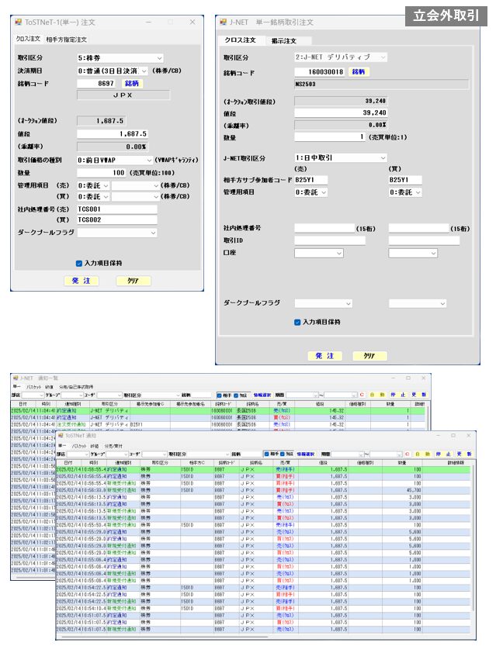The height and width of the screenshot is (646, 496).
Task: Click 発注 button in ToSTNeT-1 order window
Action: click(x=82, y=281)
